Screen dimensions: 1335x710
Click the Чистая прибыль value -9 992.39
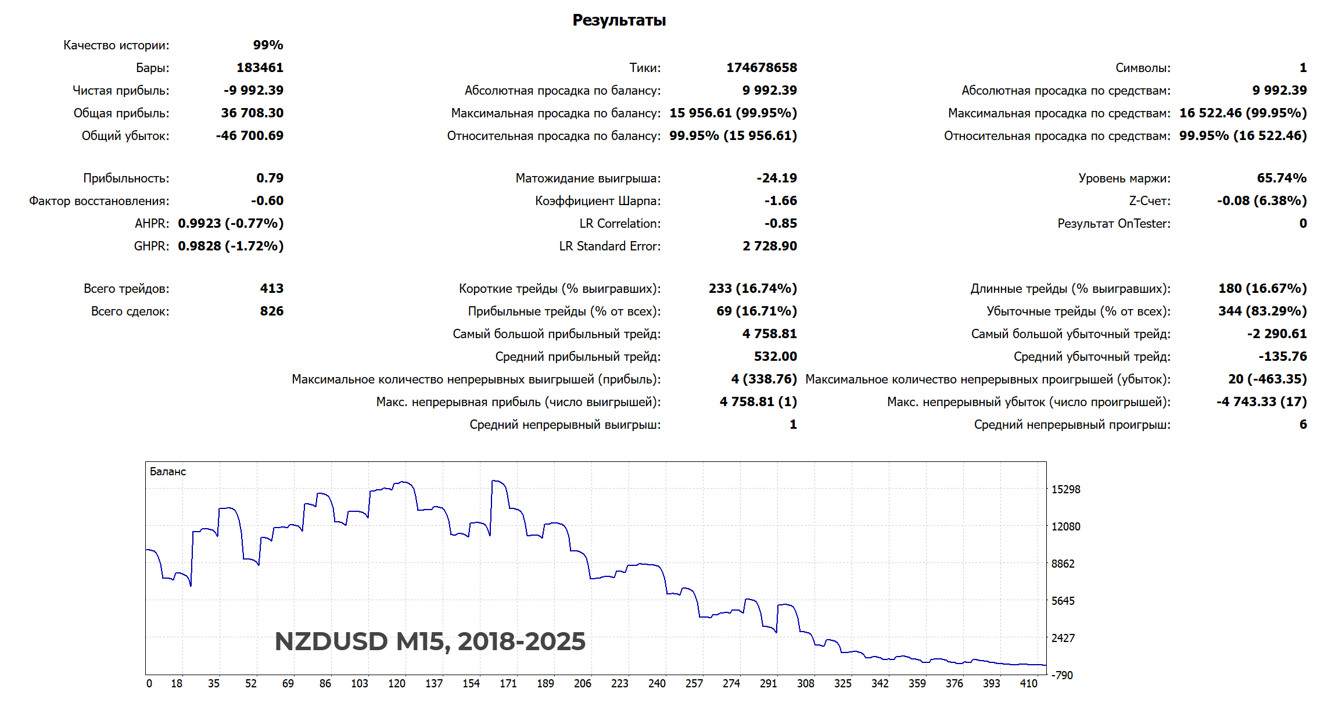point(253,91)
